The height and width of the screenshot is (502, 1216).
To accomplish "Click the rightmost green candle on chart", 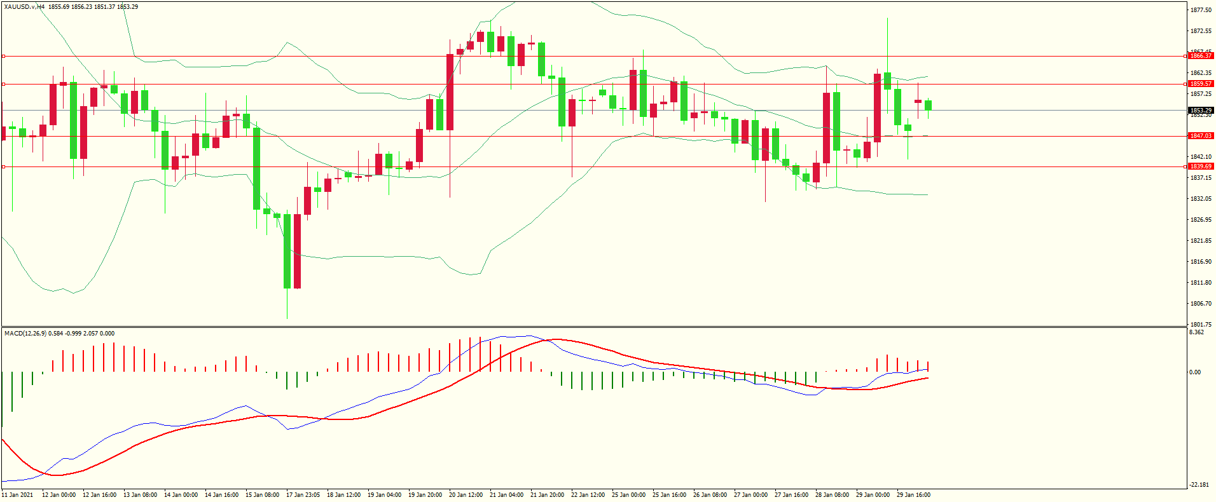I will click(929, 105).
